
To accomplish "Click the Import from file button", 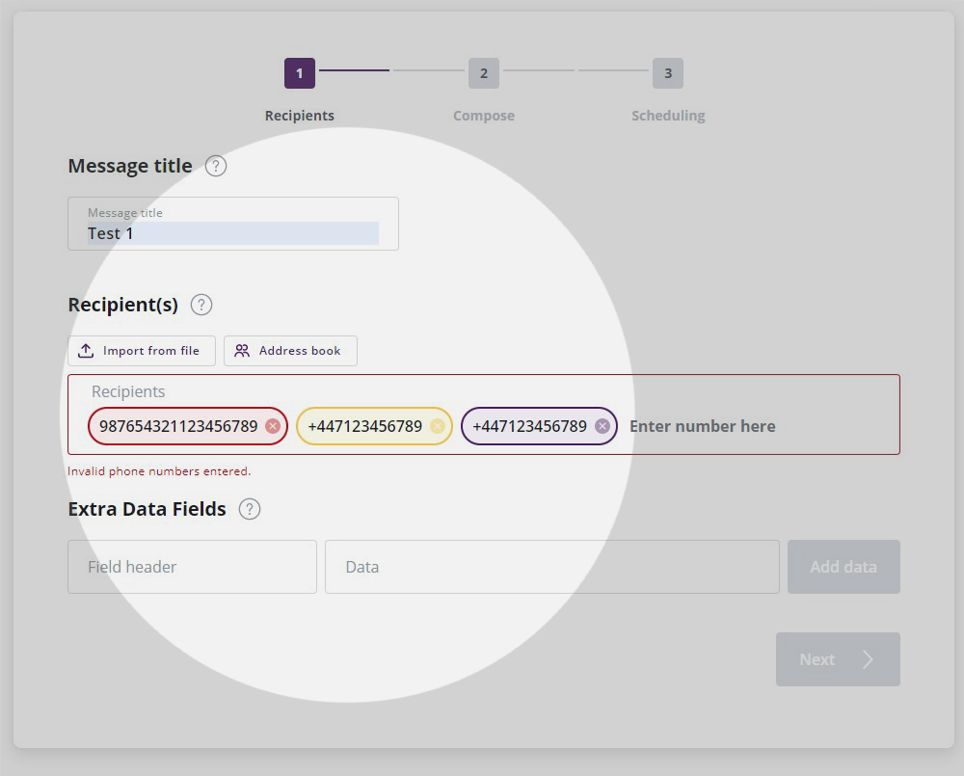I will coord(142,351).
